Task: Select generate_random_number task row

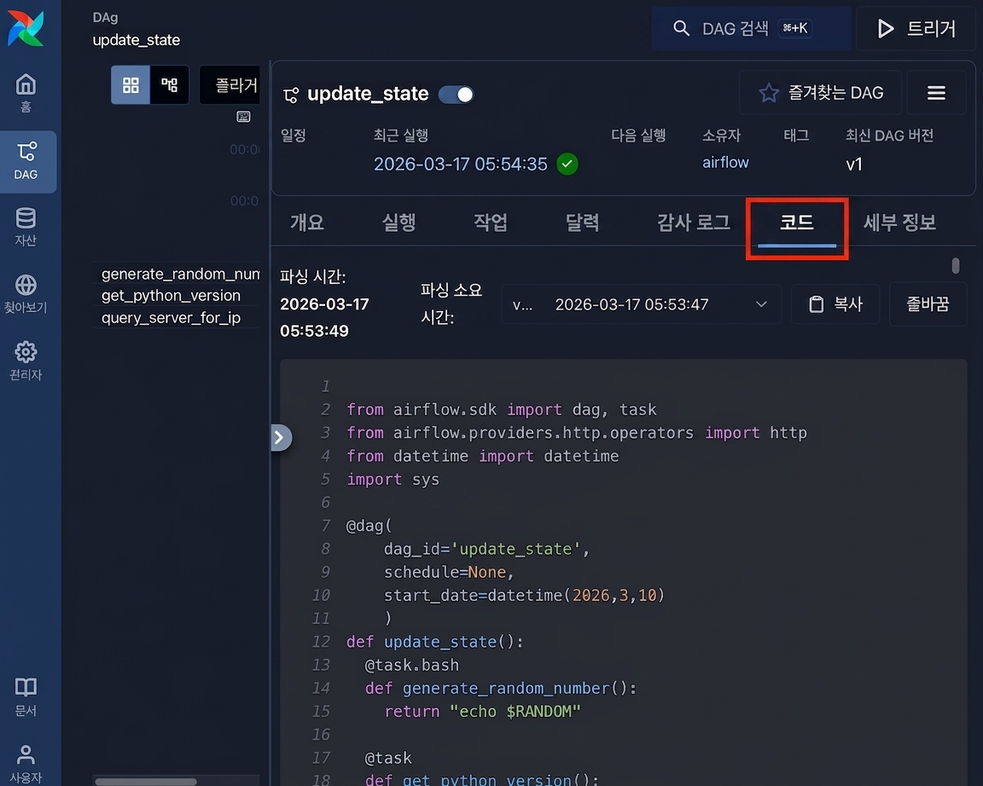Action: point(176,274)
